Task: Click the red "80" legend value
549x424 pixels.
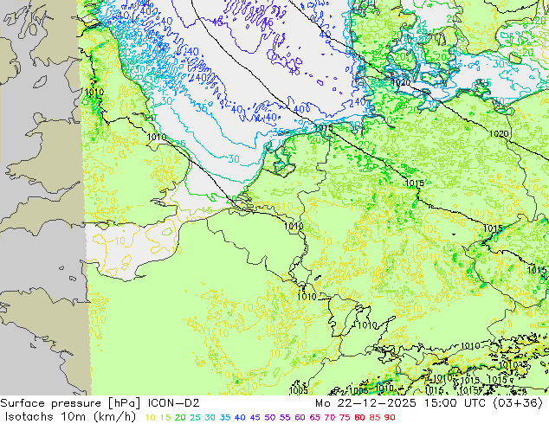Action: tap(359, 417)
